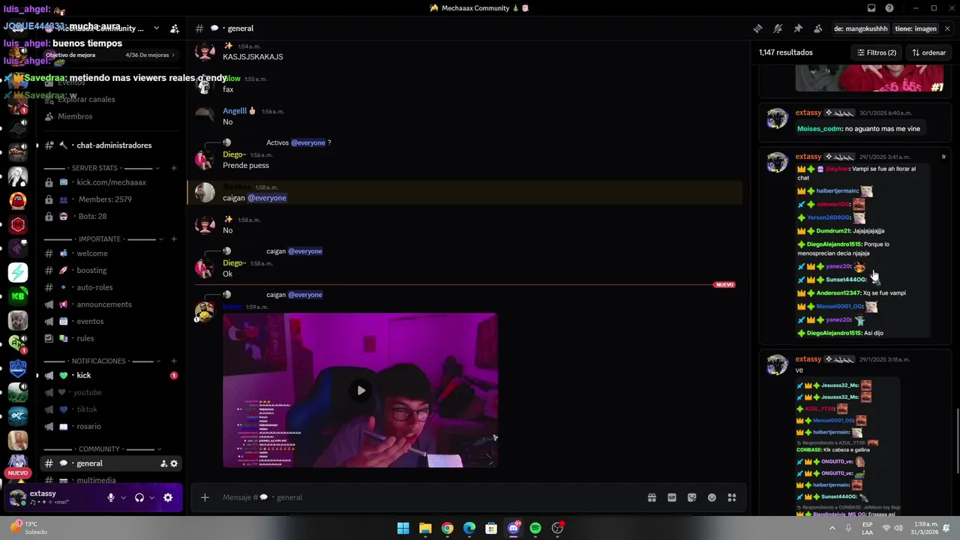The width and height of the screenshot is (960, 540).
Task: Open Windows Start button
Action: pos(403,528)
